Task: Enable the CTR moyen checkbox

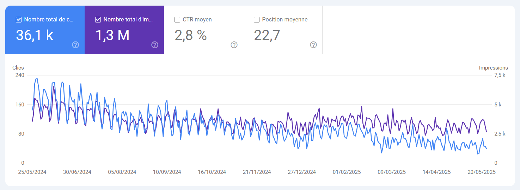Action: pyautogui.click(x=177, y=20)
